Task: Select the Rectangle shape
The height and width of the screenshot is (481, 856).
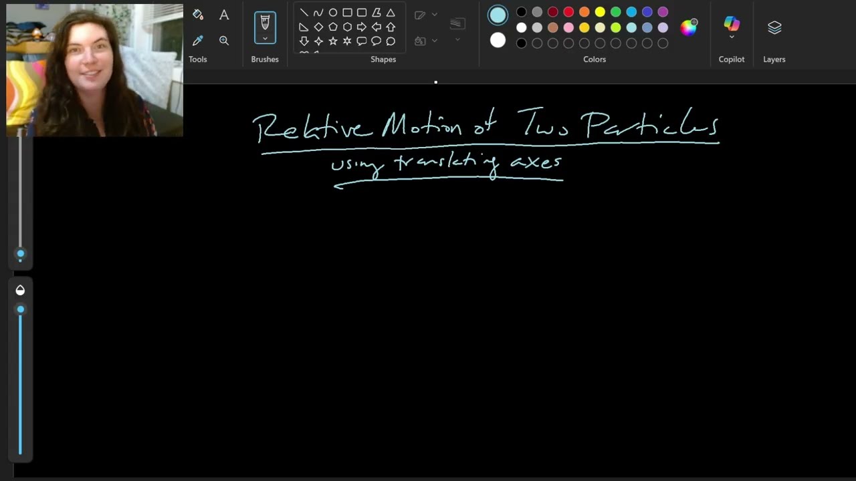Action: (347, 13)
